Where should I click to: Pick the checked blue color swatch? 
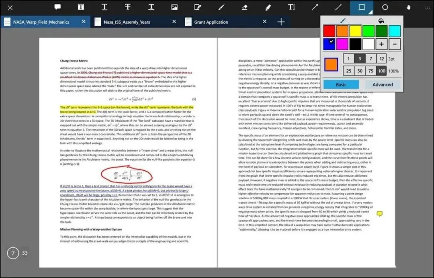pyautogui.click(x=329, y=44)
